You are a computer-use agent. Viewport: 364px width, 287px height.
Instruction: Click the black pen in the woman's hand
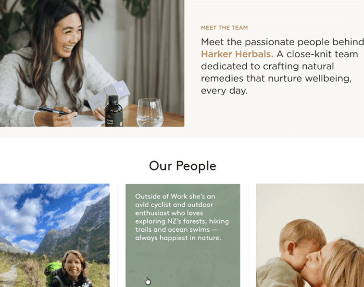pyautogui.click(x=54, y=111)
